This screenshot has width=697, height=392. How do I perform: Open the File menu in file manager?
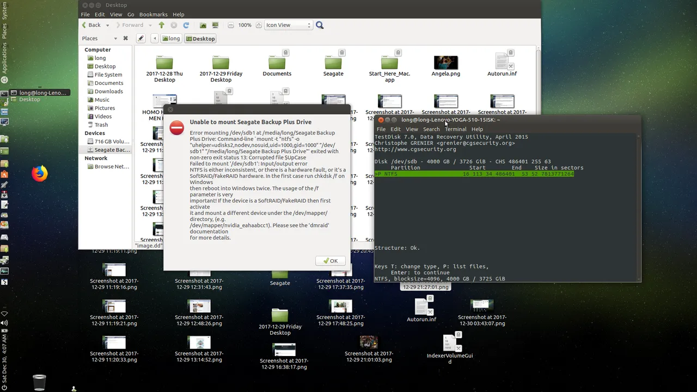(85, 14)
